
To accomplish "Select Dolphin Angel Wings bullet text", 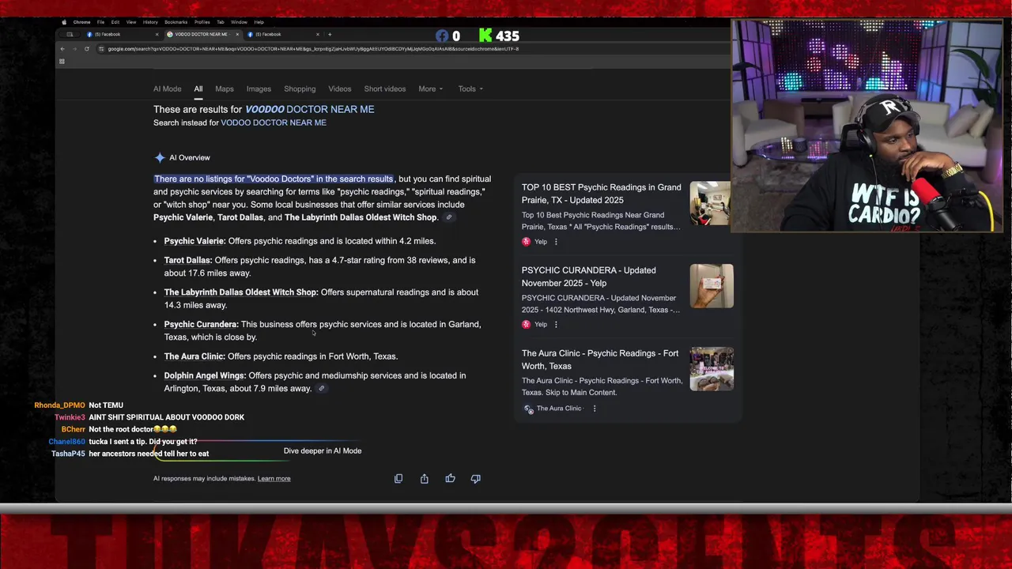I will [315, 382].
